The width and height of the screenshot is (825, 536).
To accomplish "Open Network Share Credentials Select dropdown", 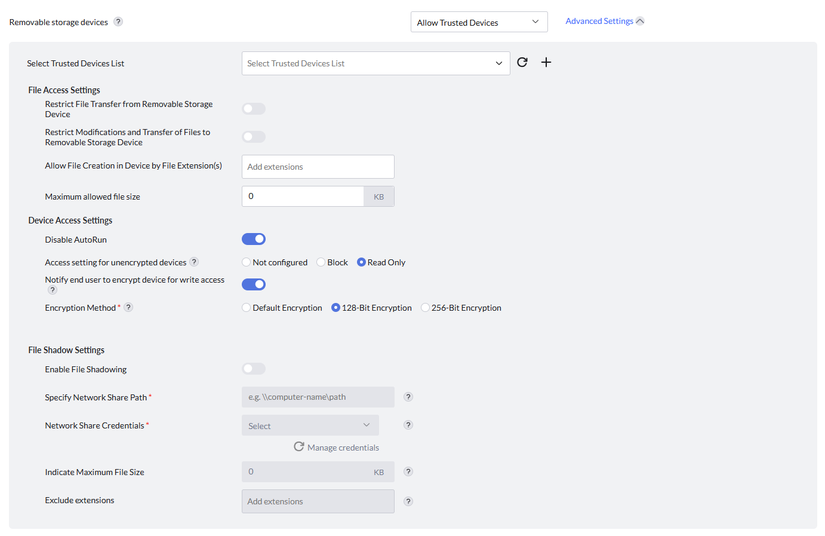I will tap(310, 426).
